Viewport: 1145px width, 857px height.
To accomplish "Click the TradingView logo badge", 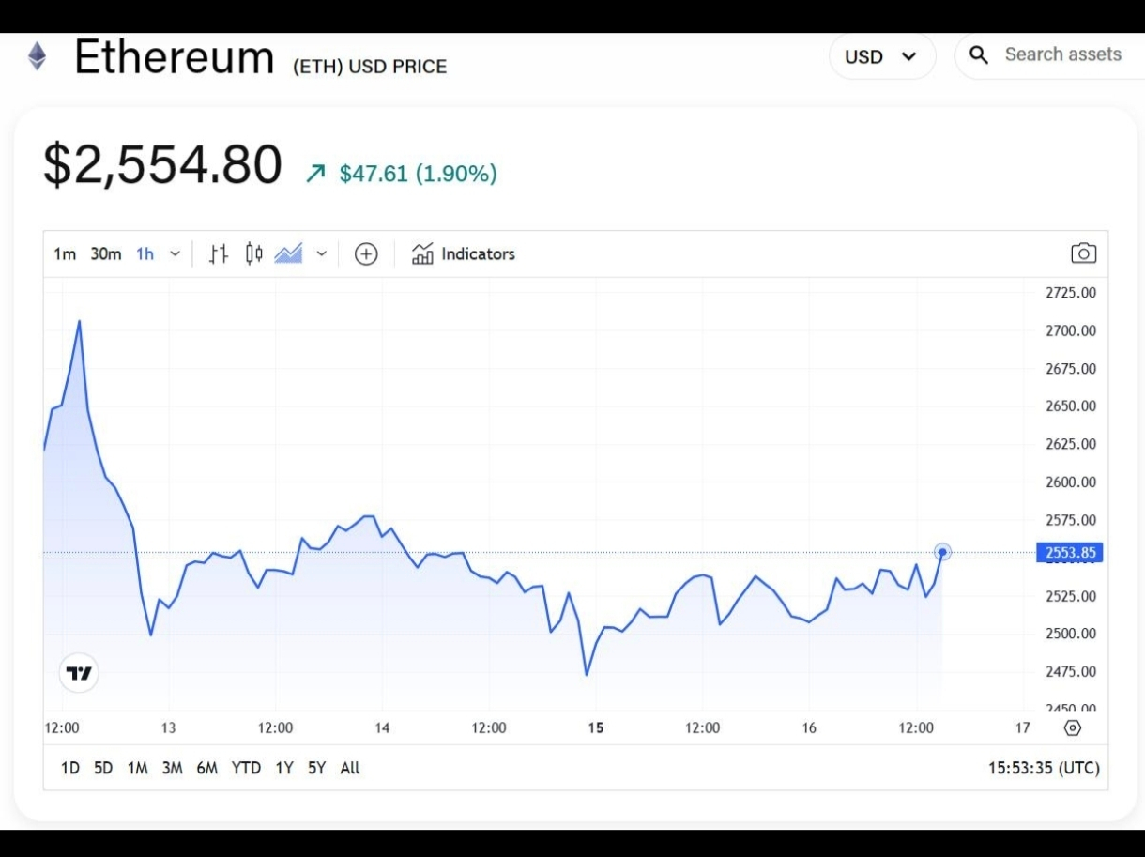I will [x=79, y=673].
